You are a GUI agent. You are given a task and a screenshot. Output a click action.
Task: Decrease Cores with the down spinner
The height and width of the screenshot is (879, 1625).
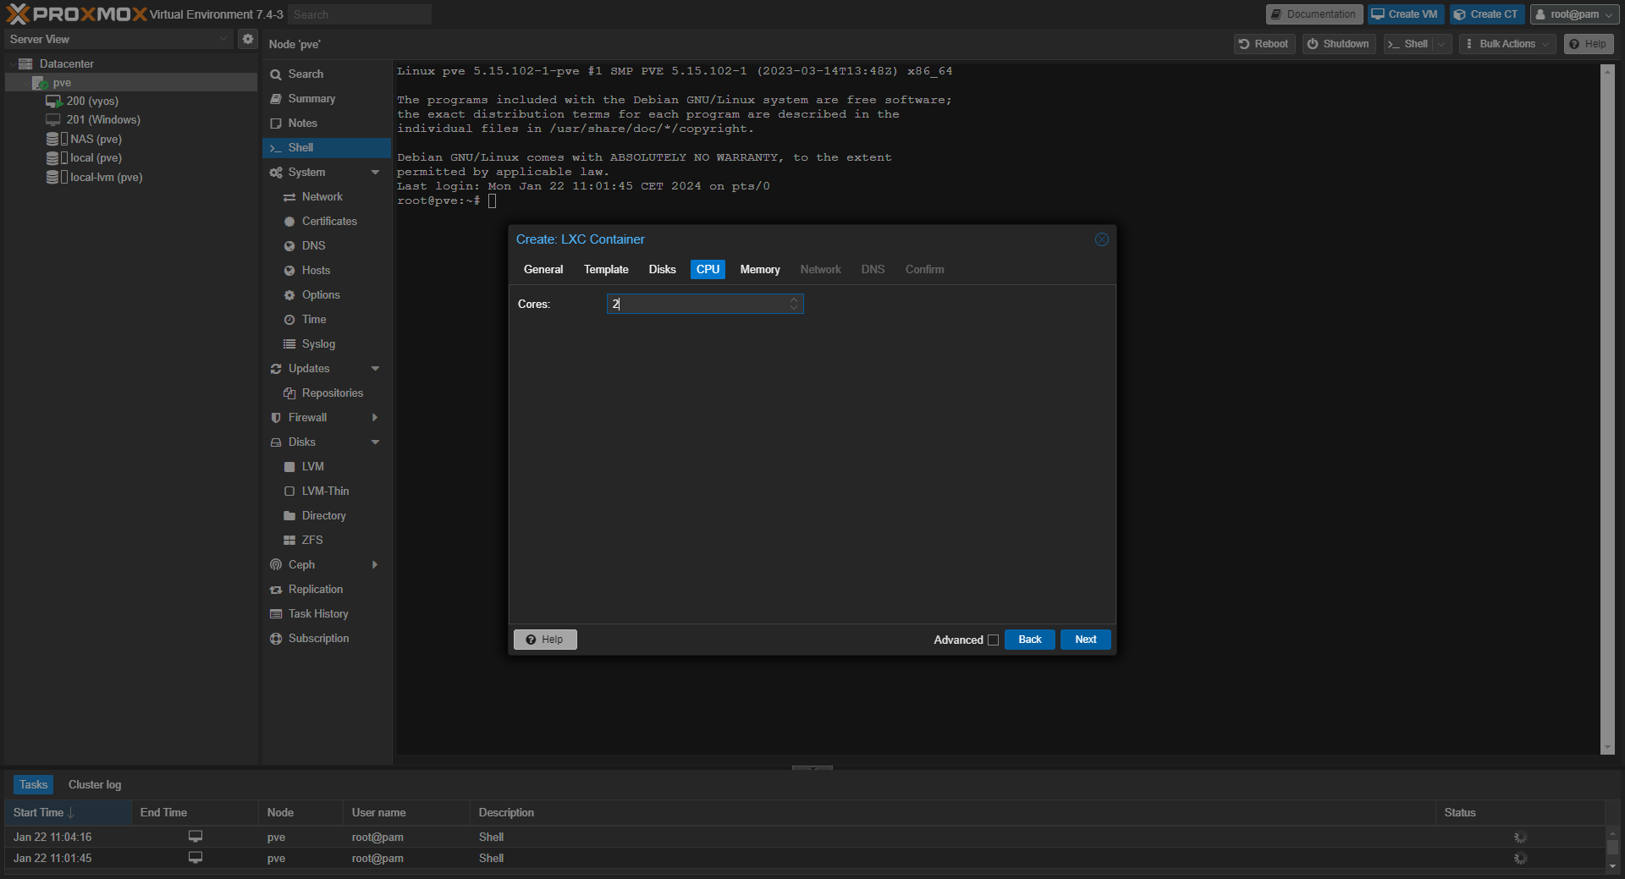794,308
